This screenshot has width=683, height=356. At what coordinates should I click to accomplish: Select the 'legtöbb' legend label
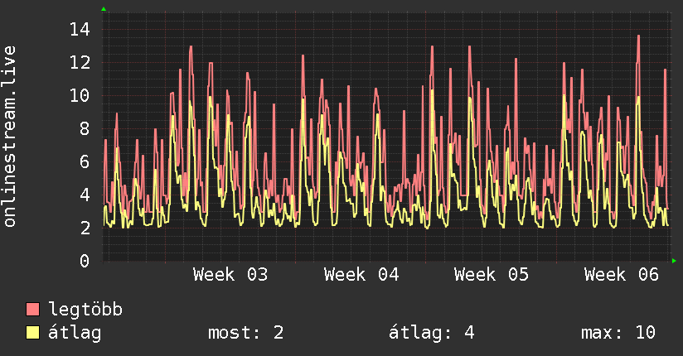pos(85,310)
